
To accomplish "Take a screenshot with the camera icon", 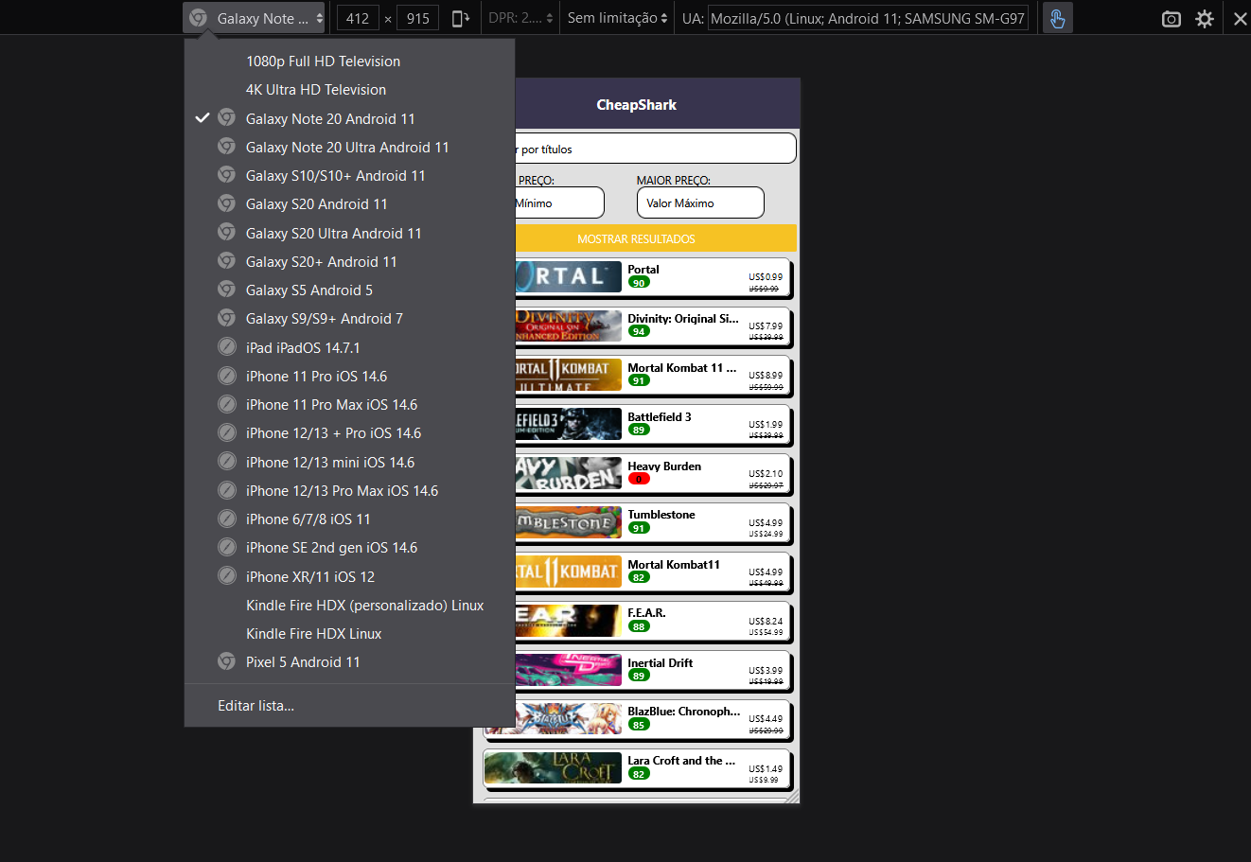I will (1172, 19).
